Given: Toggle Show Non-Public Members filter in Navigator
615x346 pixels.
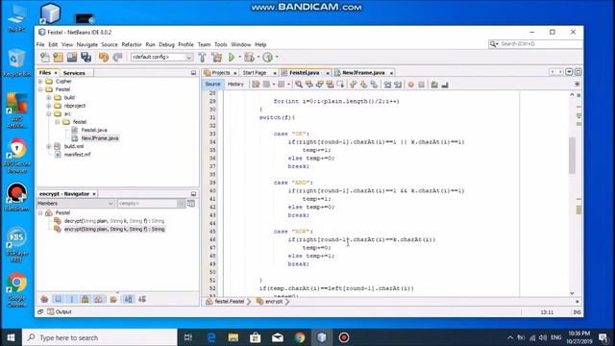Looking at the screenshot, I should pos(86,299).
